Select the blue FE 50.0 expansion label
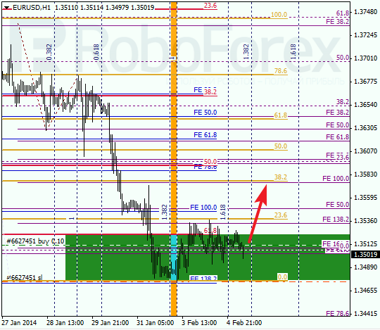Viewport: 380px width, 330px height. point(205,113)
